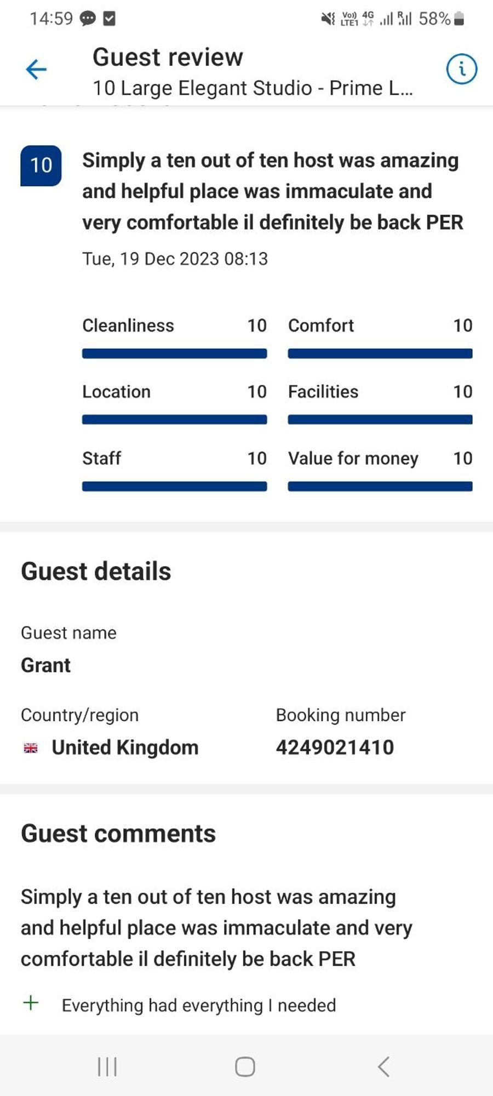Open the message notification icon in status bar
Image resolution: width=493 pixels, height=1096 pixels.
(88, 19)
